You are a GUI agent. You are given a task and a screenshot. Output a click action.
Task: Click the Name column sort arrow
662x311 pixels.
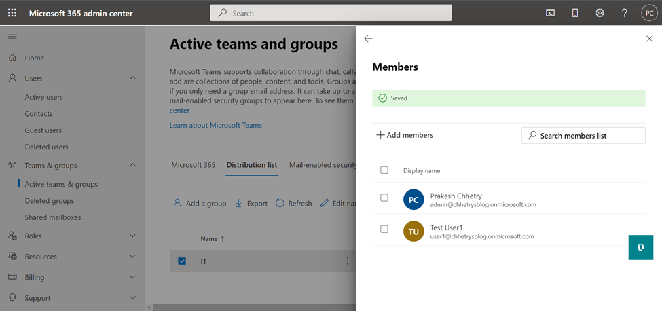click(223, 239)
